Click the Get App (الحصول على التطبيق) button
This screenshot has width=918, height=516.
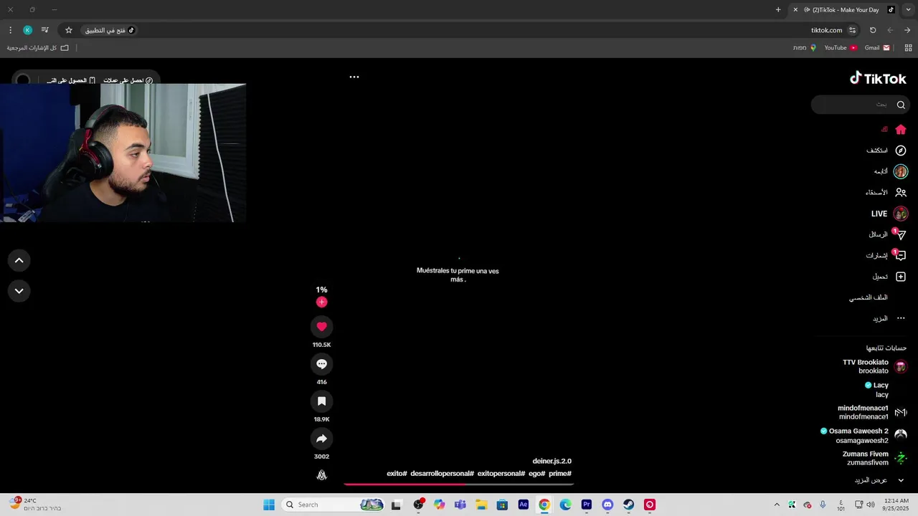click(70, 80)
